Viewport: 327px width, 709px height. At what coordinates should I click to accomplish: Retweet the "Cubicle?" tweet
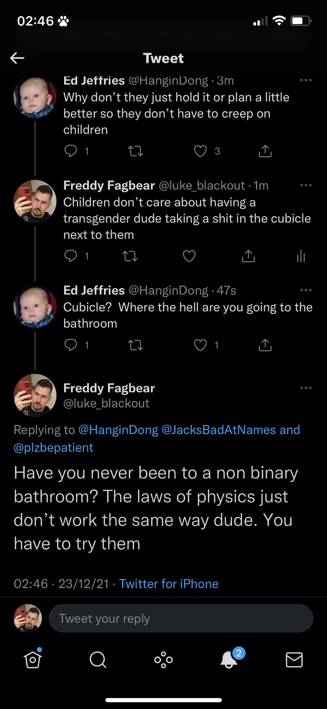coord(136,345)
